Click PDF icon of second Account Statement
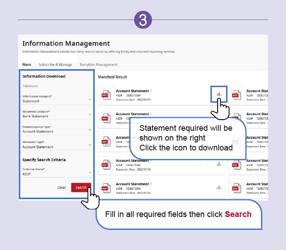 (106, 118)
